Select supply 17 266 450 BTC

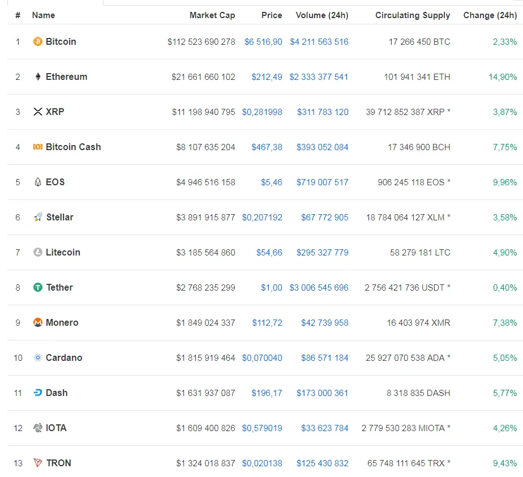(419, 42)
